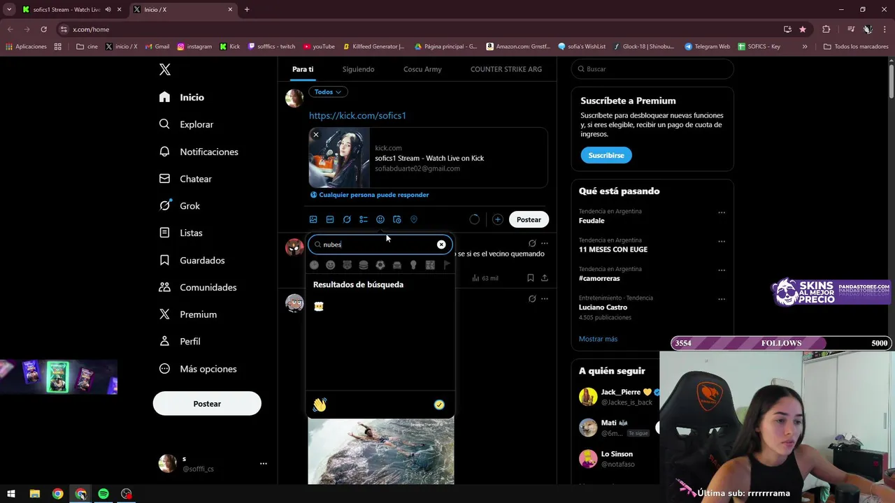This screenshot has width=895, height=503.
Task: Bookmark star in the address bar
Action: point(803,29)
